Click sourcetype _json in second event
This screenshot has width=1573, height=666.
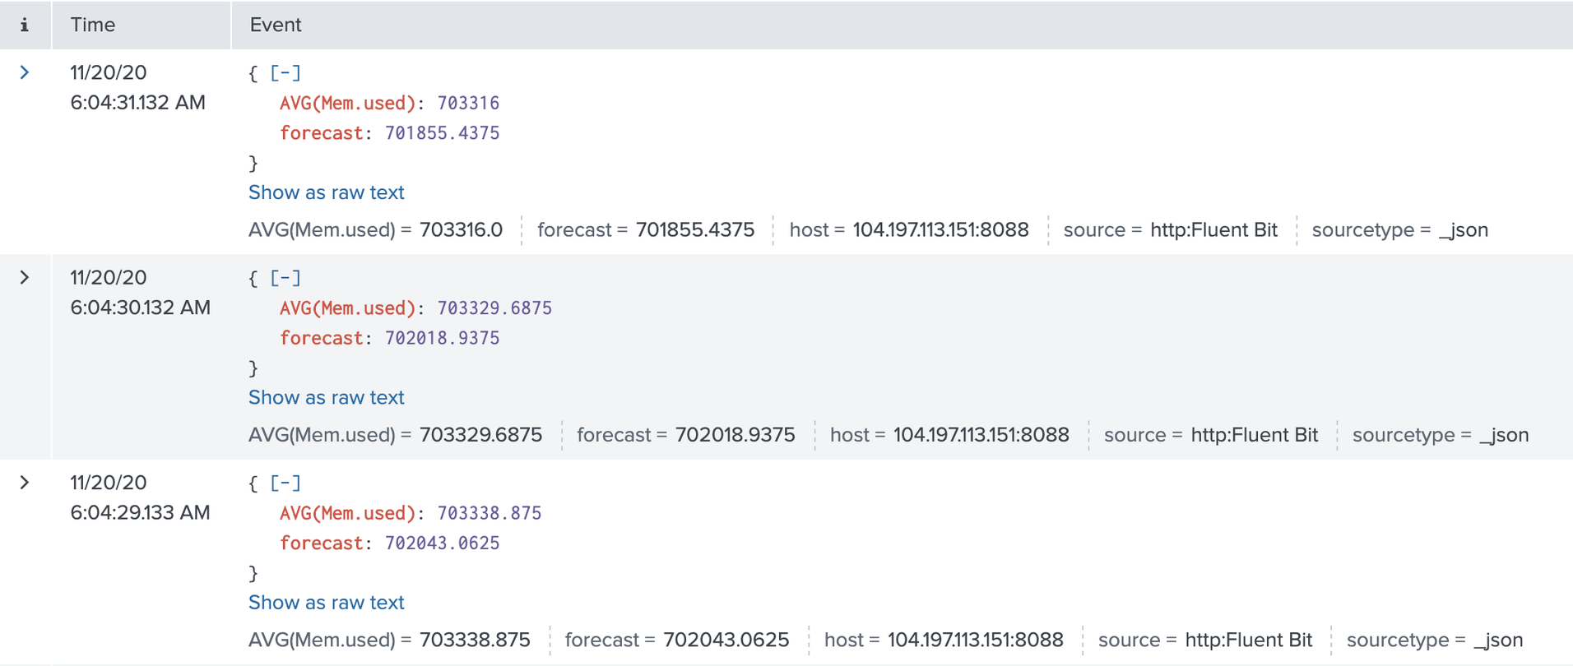pos(1505,435)
